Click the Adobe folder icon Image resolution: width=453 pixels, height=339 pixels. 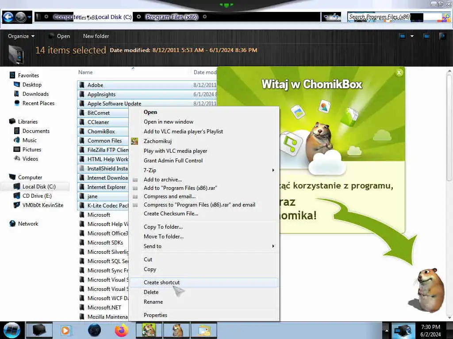[x=82, y=85]
